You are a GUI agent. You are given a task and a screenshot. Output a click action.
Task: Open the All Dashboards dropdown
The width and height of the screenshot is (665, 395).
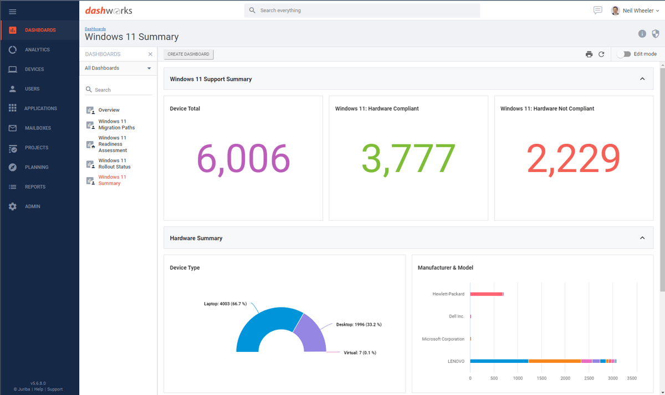(x=118, y=68)
